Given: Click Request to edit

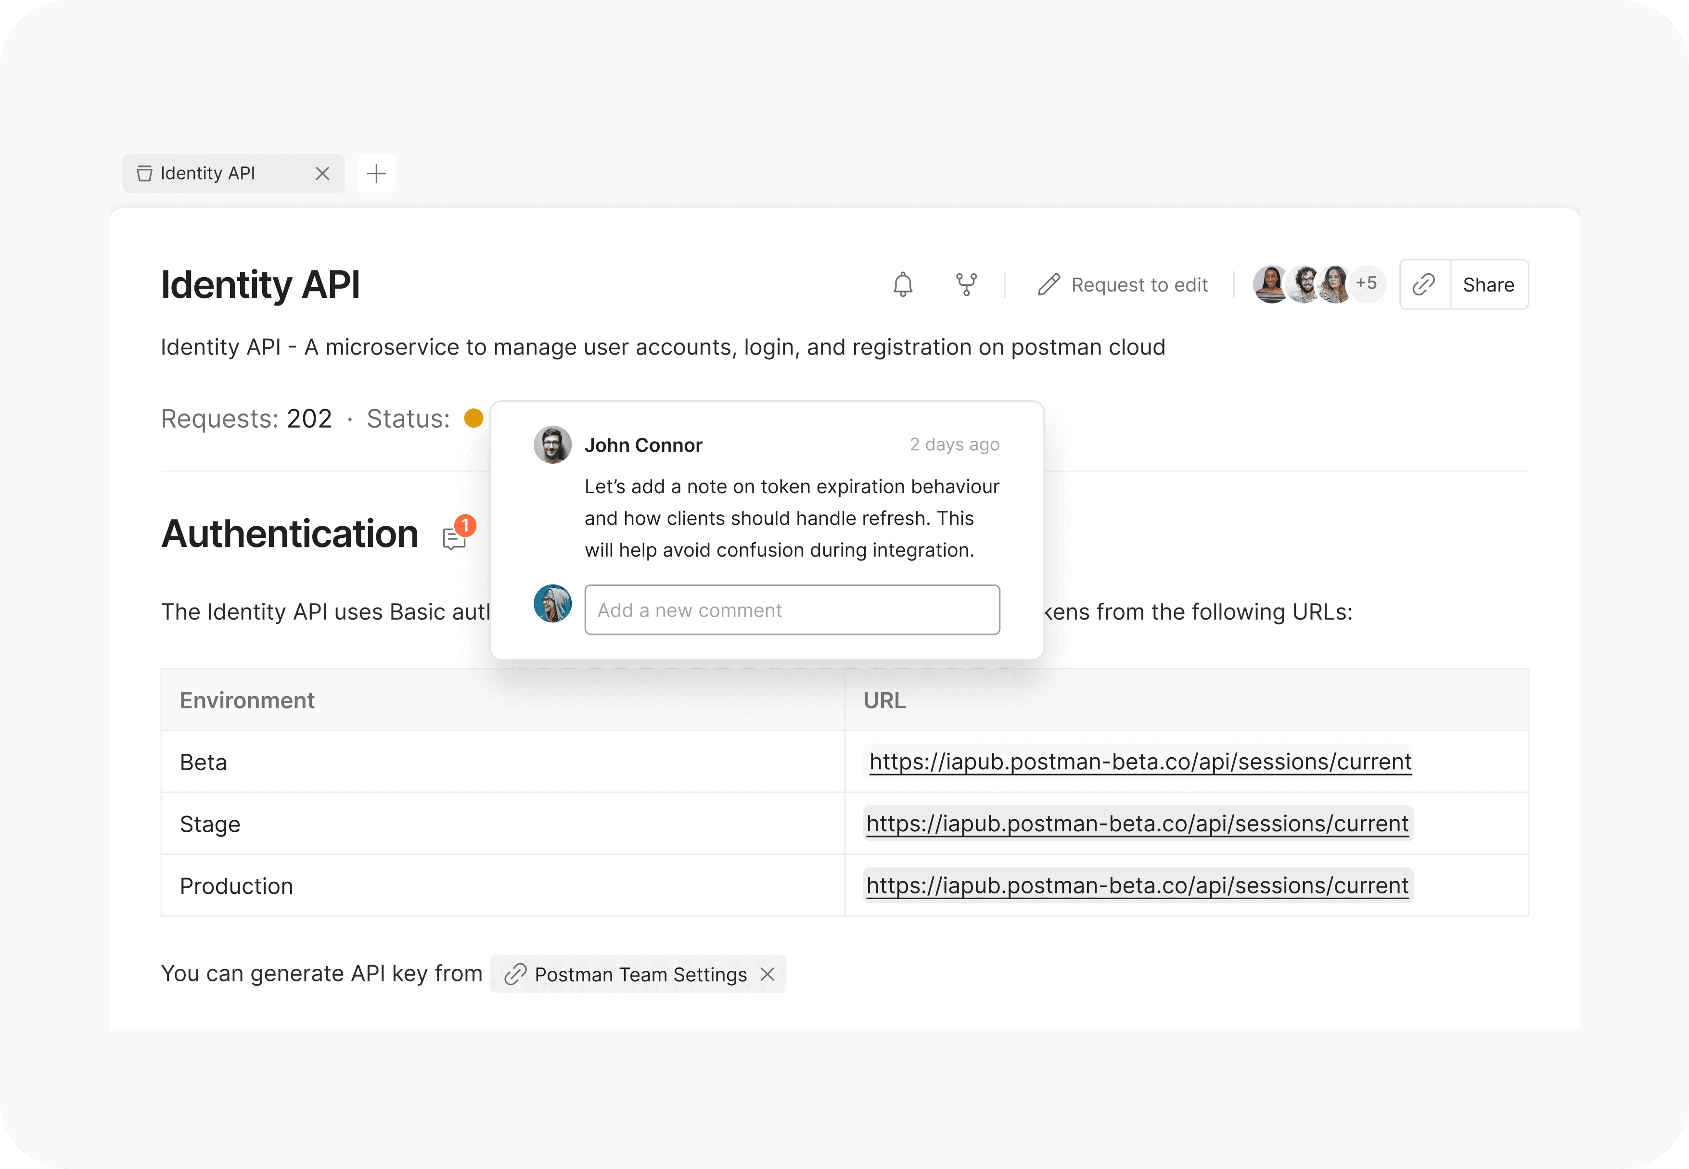Looking at the screenshot, I should click(x=1139, y=284).
